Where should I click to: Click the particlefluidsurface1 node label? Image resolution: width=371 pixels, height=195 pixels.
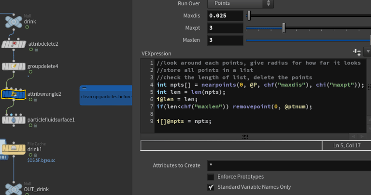pyautogui.click(x=51, y=120)
